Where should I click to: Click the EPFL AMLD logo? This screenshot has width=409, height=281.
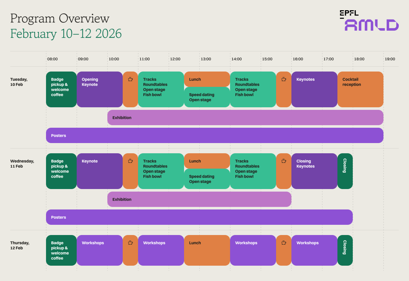click(369, 20)
